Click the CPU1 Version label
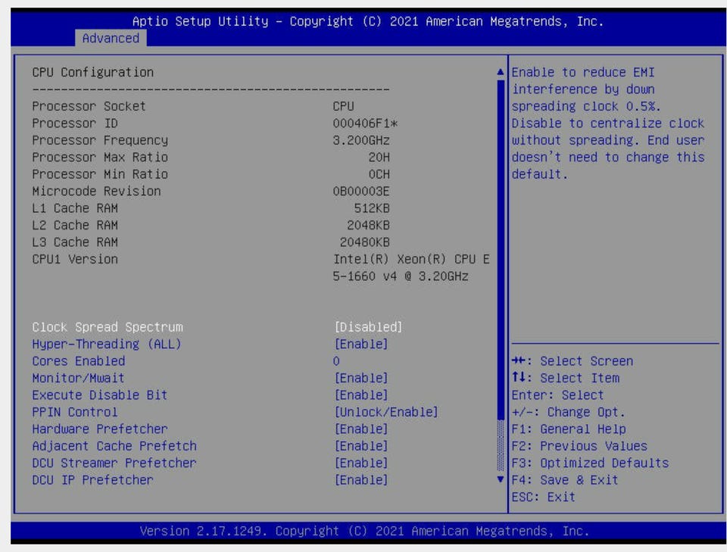Image resolution: width=727 pixels, height=552 pixels. pyautogui.click(x=75, y=259)
